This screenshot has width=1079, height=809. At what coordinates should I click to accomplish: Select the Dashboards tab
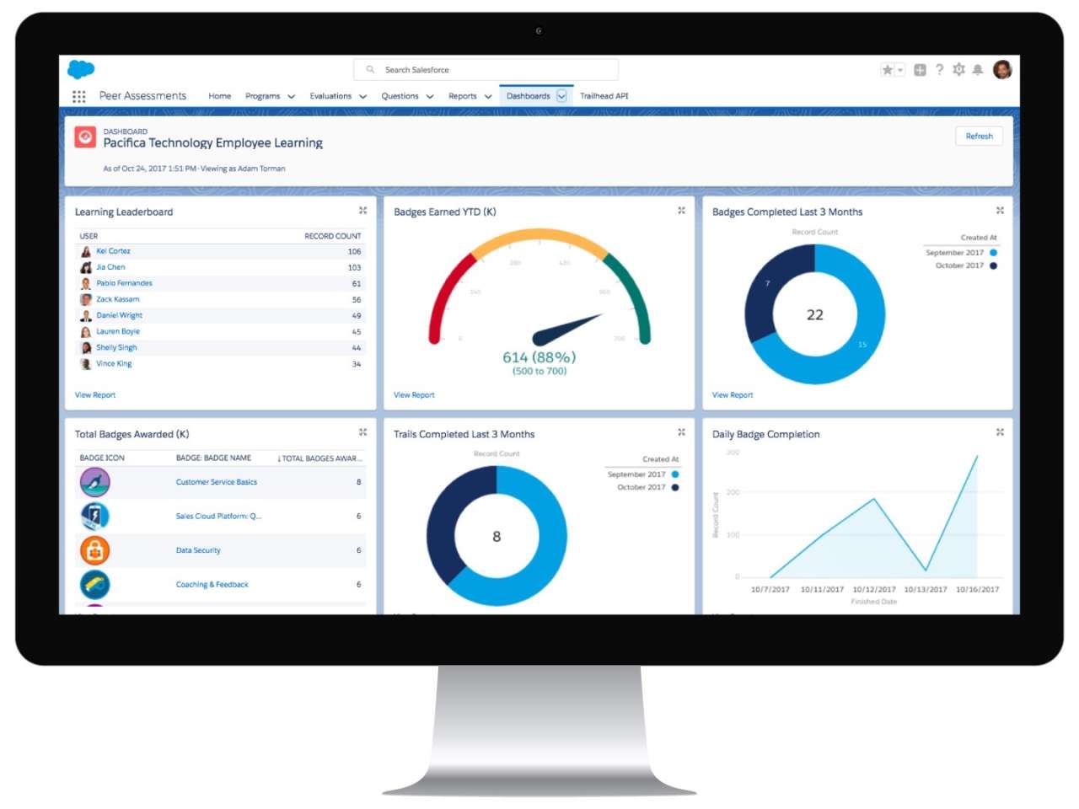[x=529, y=96]
